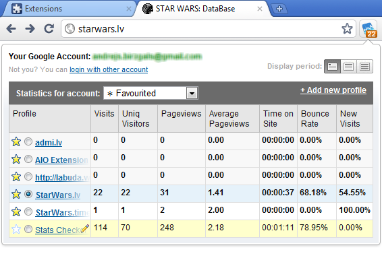Click the Add new profile link
Image resolution: width=382 pixels, height=262 pixels.
point(333,90)
